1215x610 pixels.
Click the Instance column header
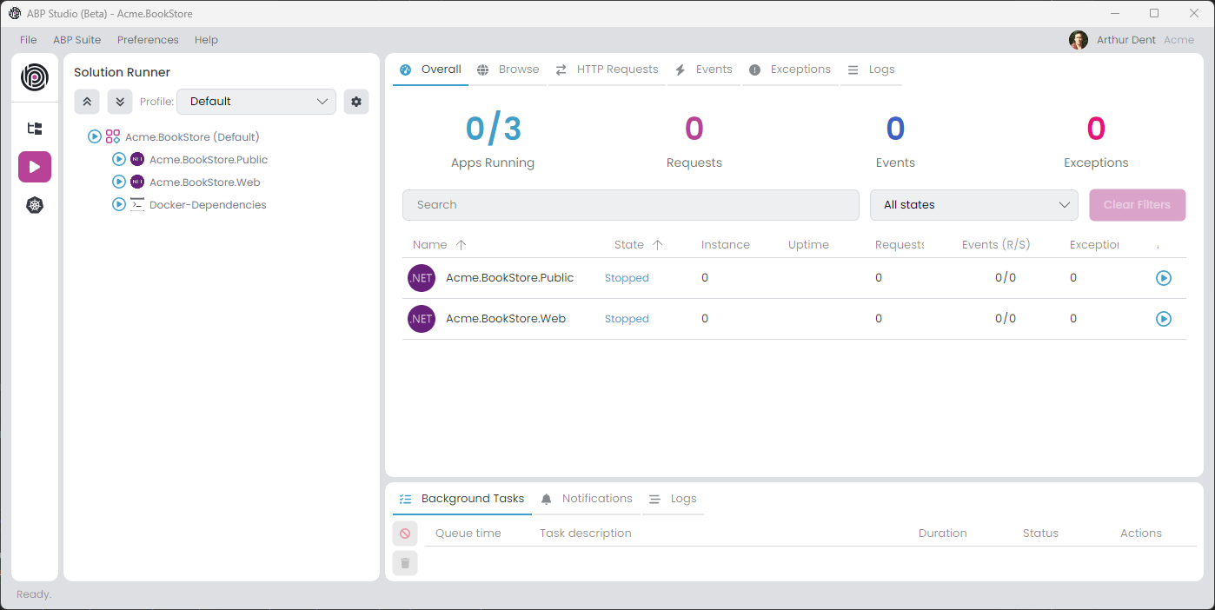coord(726,244)
